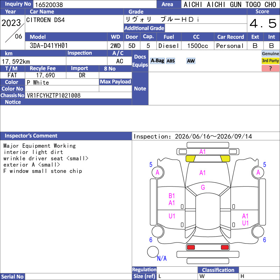Click the ABS equipment badge

(170, 61)
